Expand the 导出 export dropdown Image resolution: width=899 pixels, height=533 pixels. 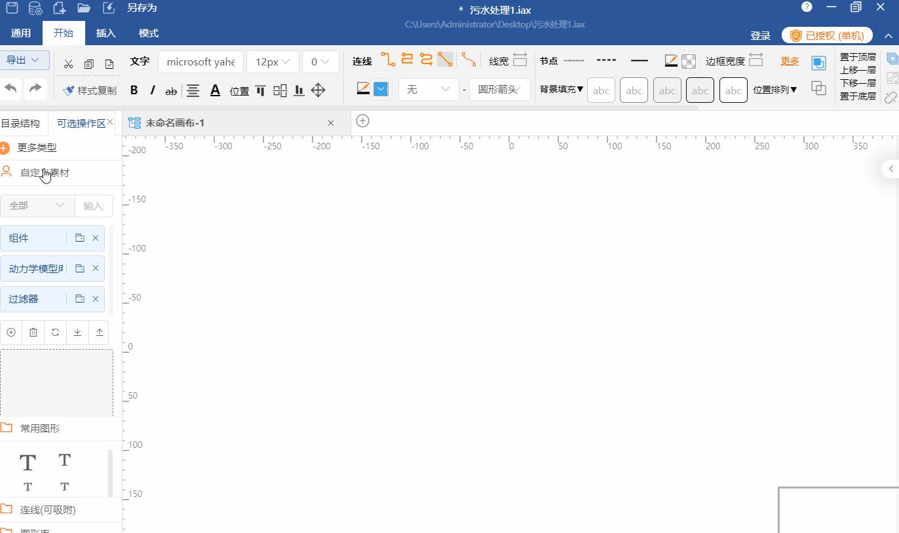(24, 60)
